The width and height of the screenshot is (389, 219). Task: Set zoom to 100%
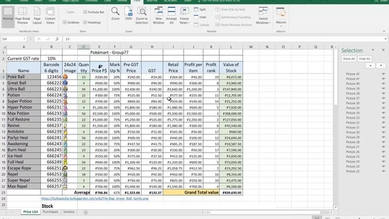pos(128,14)
